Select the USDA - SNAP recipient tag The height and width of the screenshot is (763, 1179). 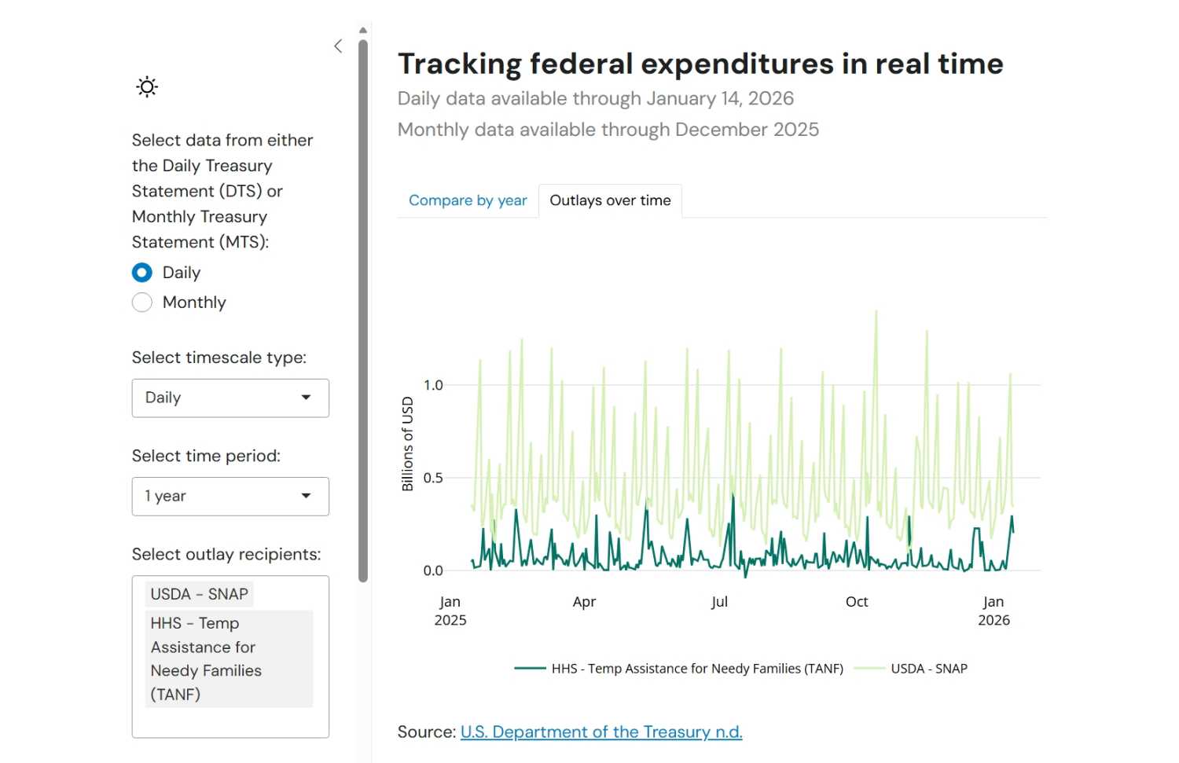199,594
